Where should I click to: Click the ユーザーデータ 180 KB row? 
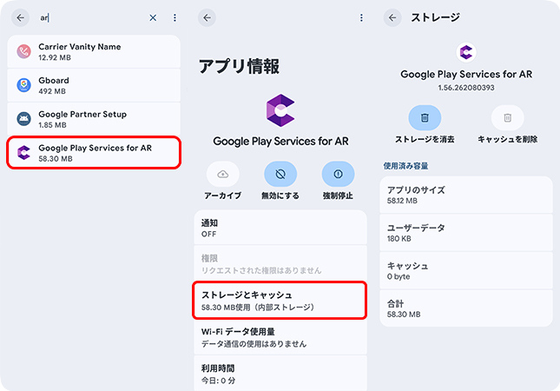[x=466, y=233]
